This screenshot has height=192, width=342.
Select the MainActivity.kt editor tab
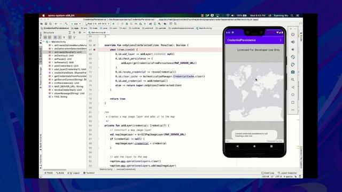[x=98, y=33]
